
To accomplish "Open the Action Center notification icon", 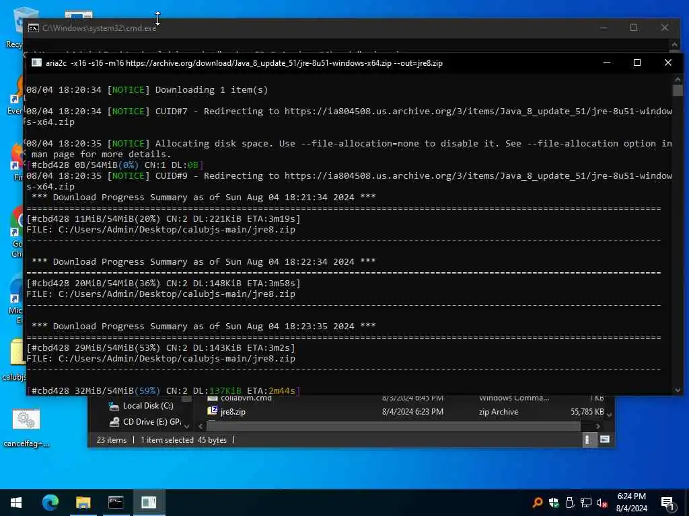I will coord(668,503).
